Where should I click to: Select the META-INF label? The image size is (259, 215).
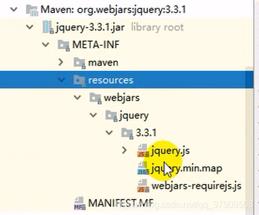[x=96, y=45]
